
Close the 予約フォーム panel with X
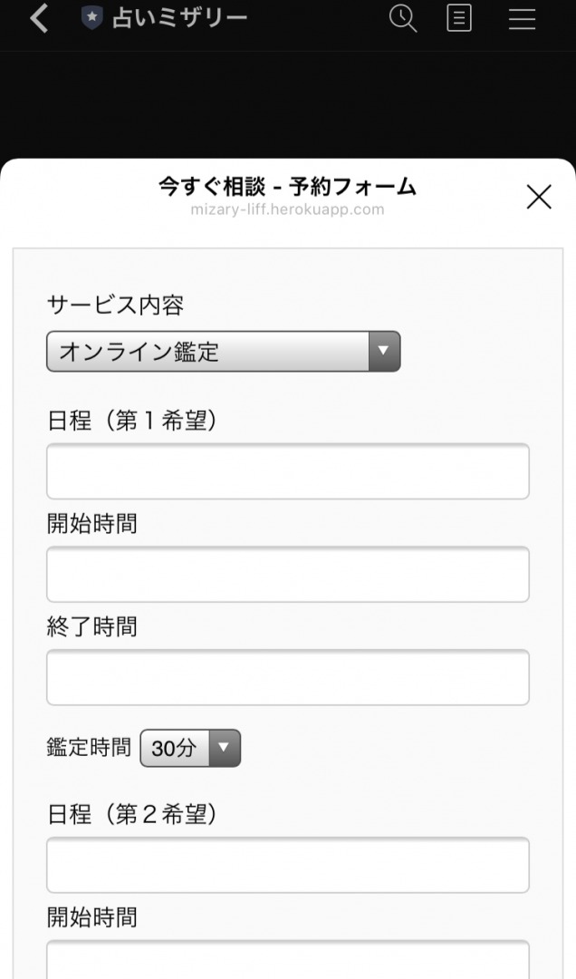point(539,197)
